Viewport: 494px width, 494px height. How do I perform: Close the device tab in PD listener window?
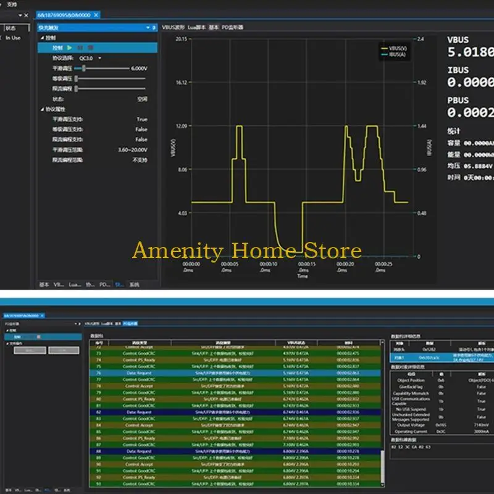coord(42,316)
